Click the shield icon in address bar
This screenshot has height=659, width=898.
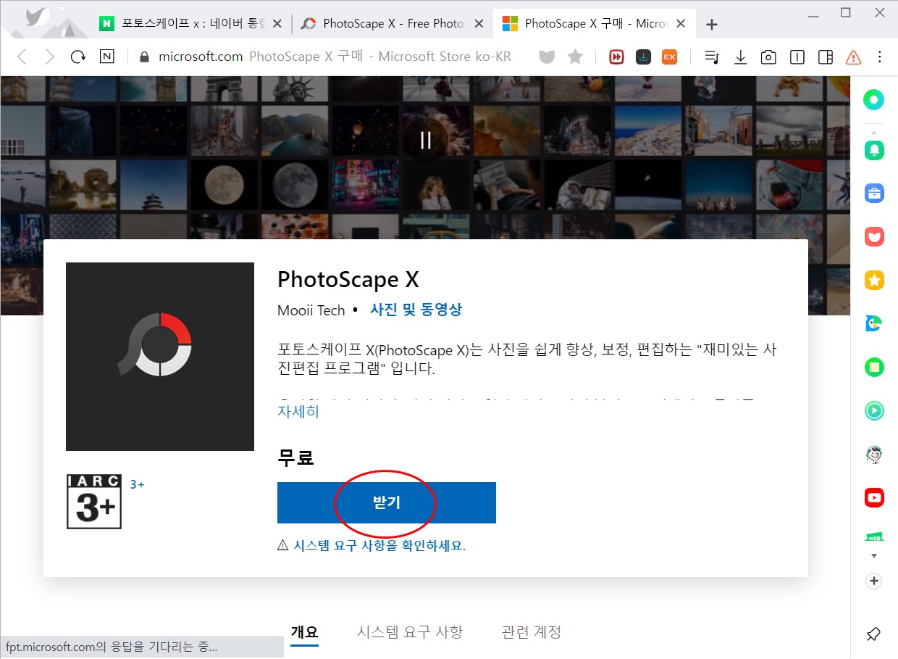click(x=547, y=57)
